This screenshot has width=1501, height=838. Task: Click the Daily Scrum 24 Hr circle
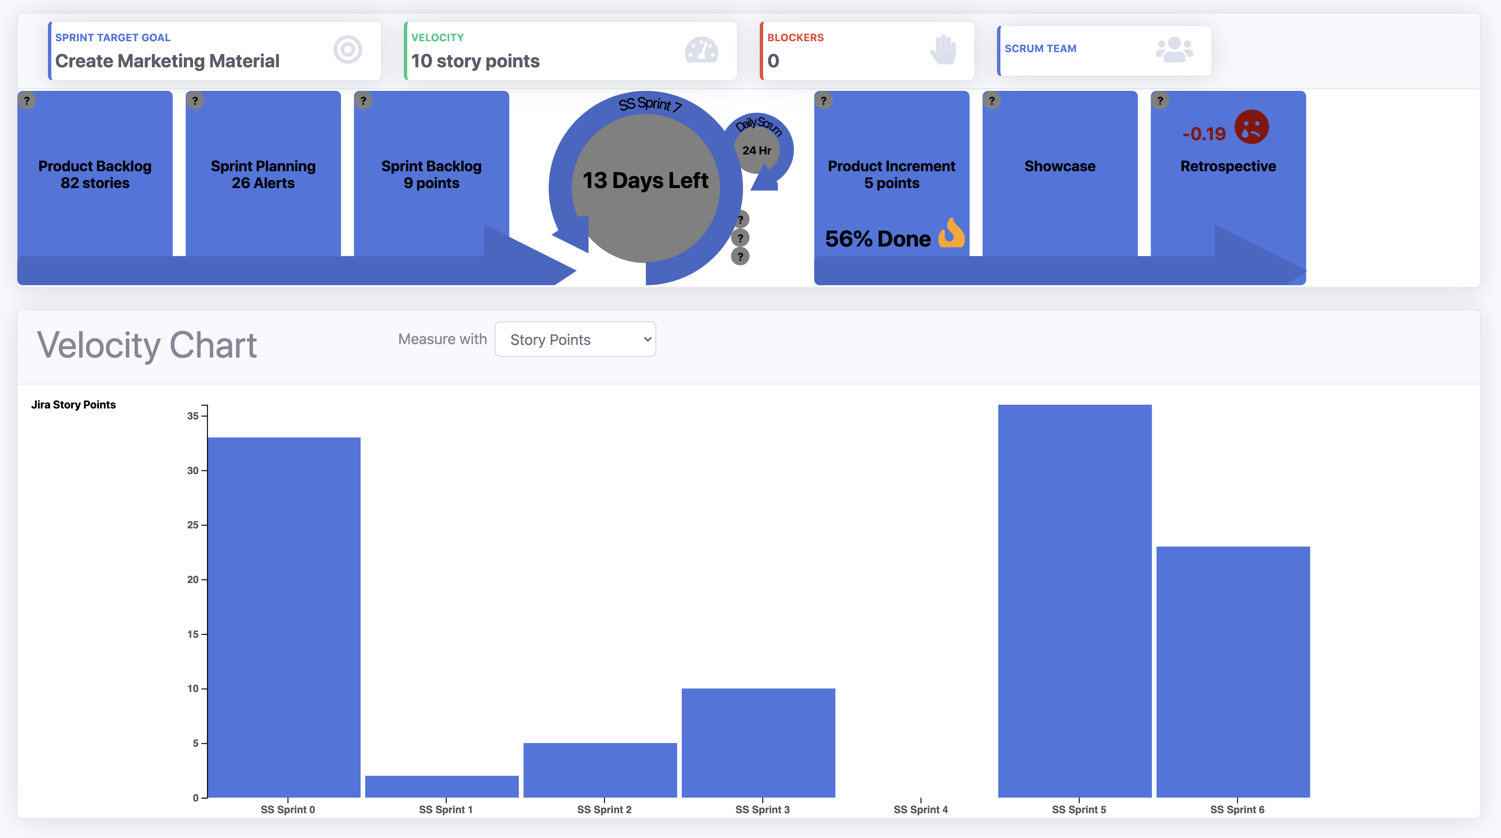coord(757,150)
